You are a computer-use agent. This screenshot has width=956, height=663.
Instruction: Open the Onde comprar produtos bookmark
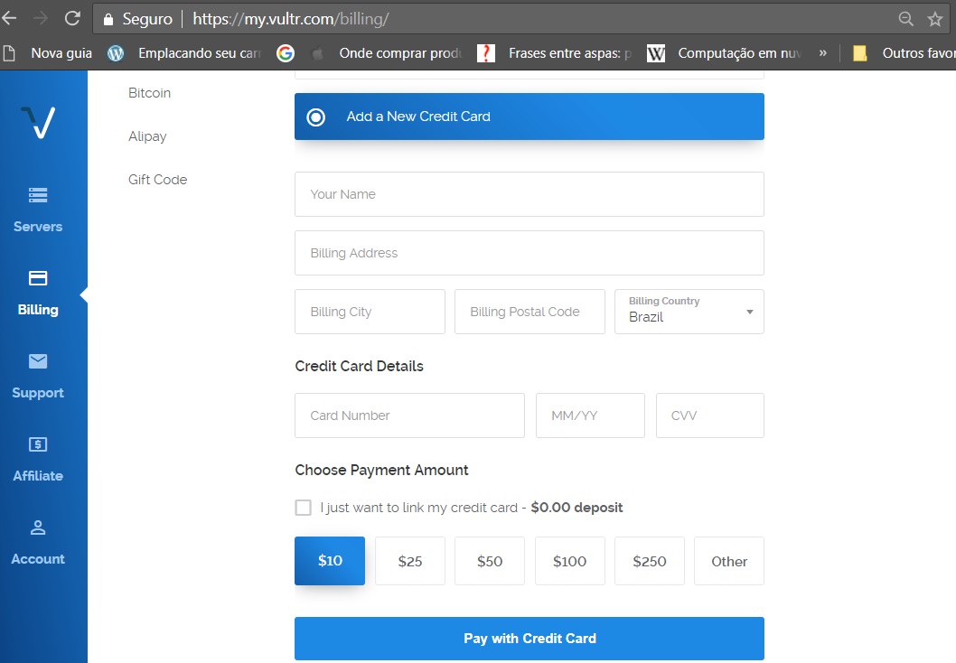click(400, 53)
